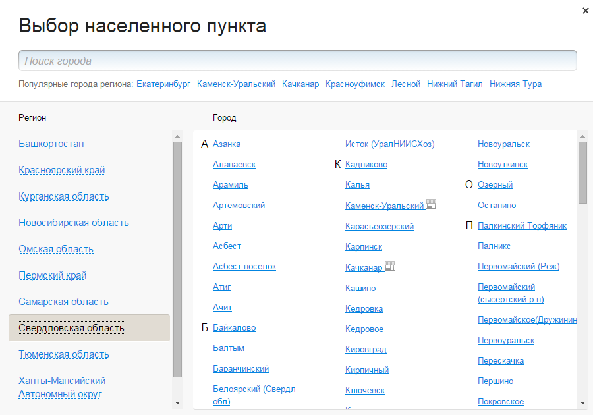Open the Новоуральск city link
This screenshot has height=415, width=593.
click(504, 144)
